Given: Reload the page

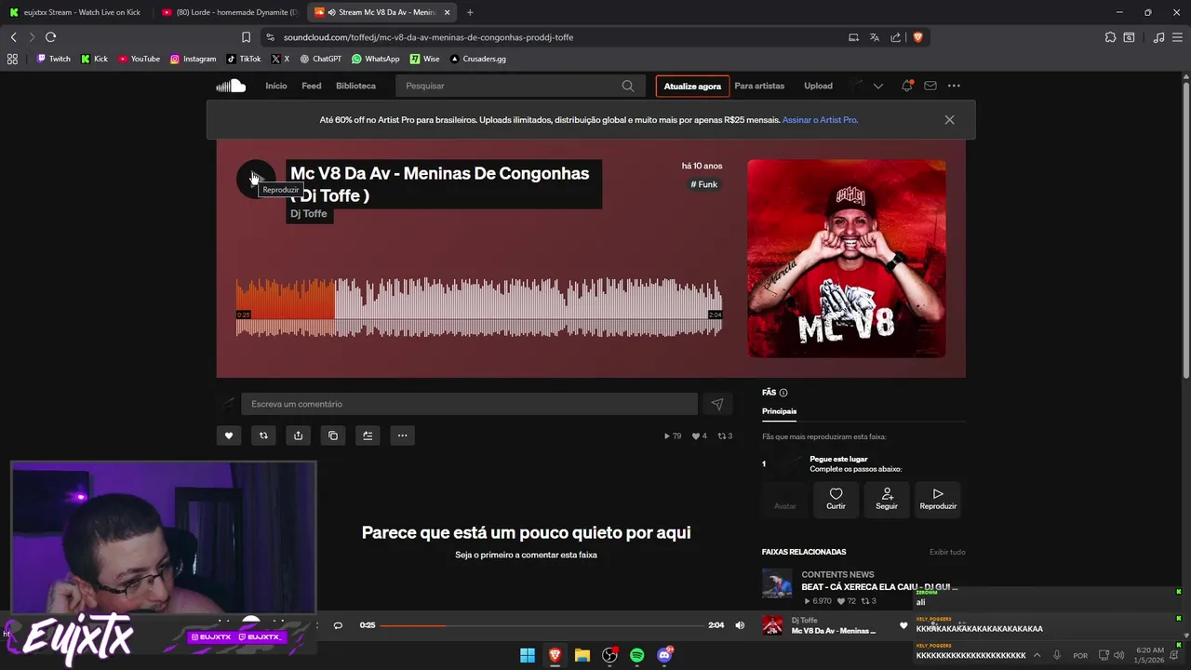Looking at the screenshot, I should pyautogui.click(x=50, y=37).
